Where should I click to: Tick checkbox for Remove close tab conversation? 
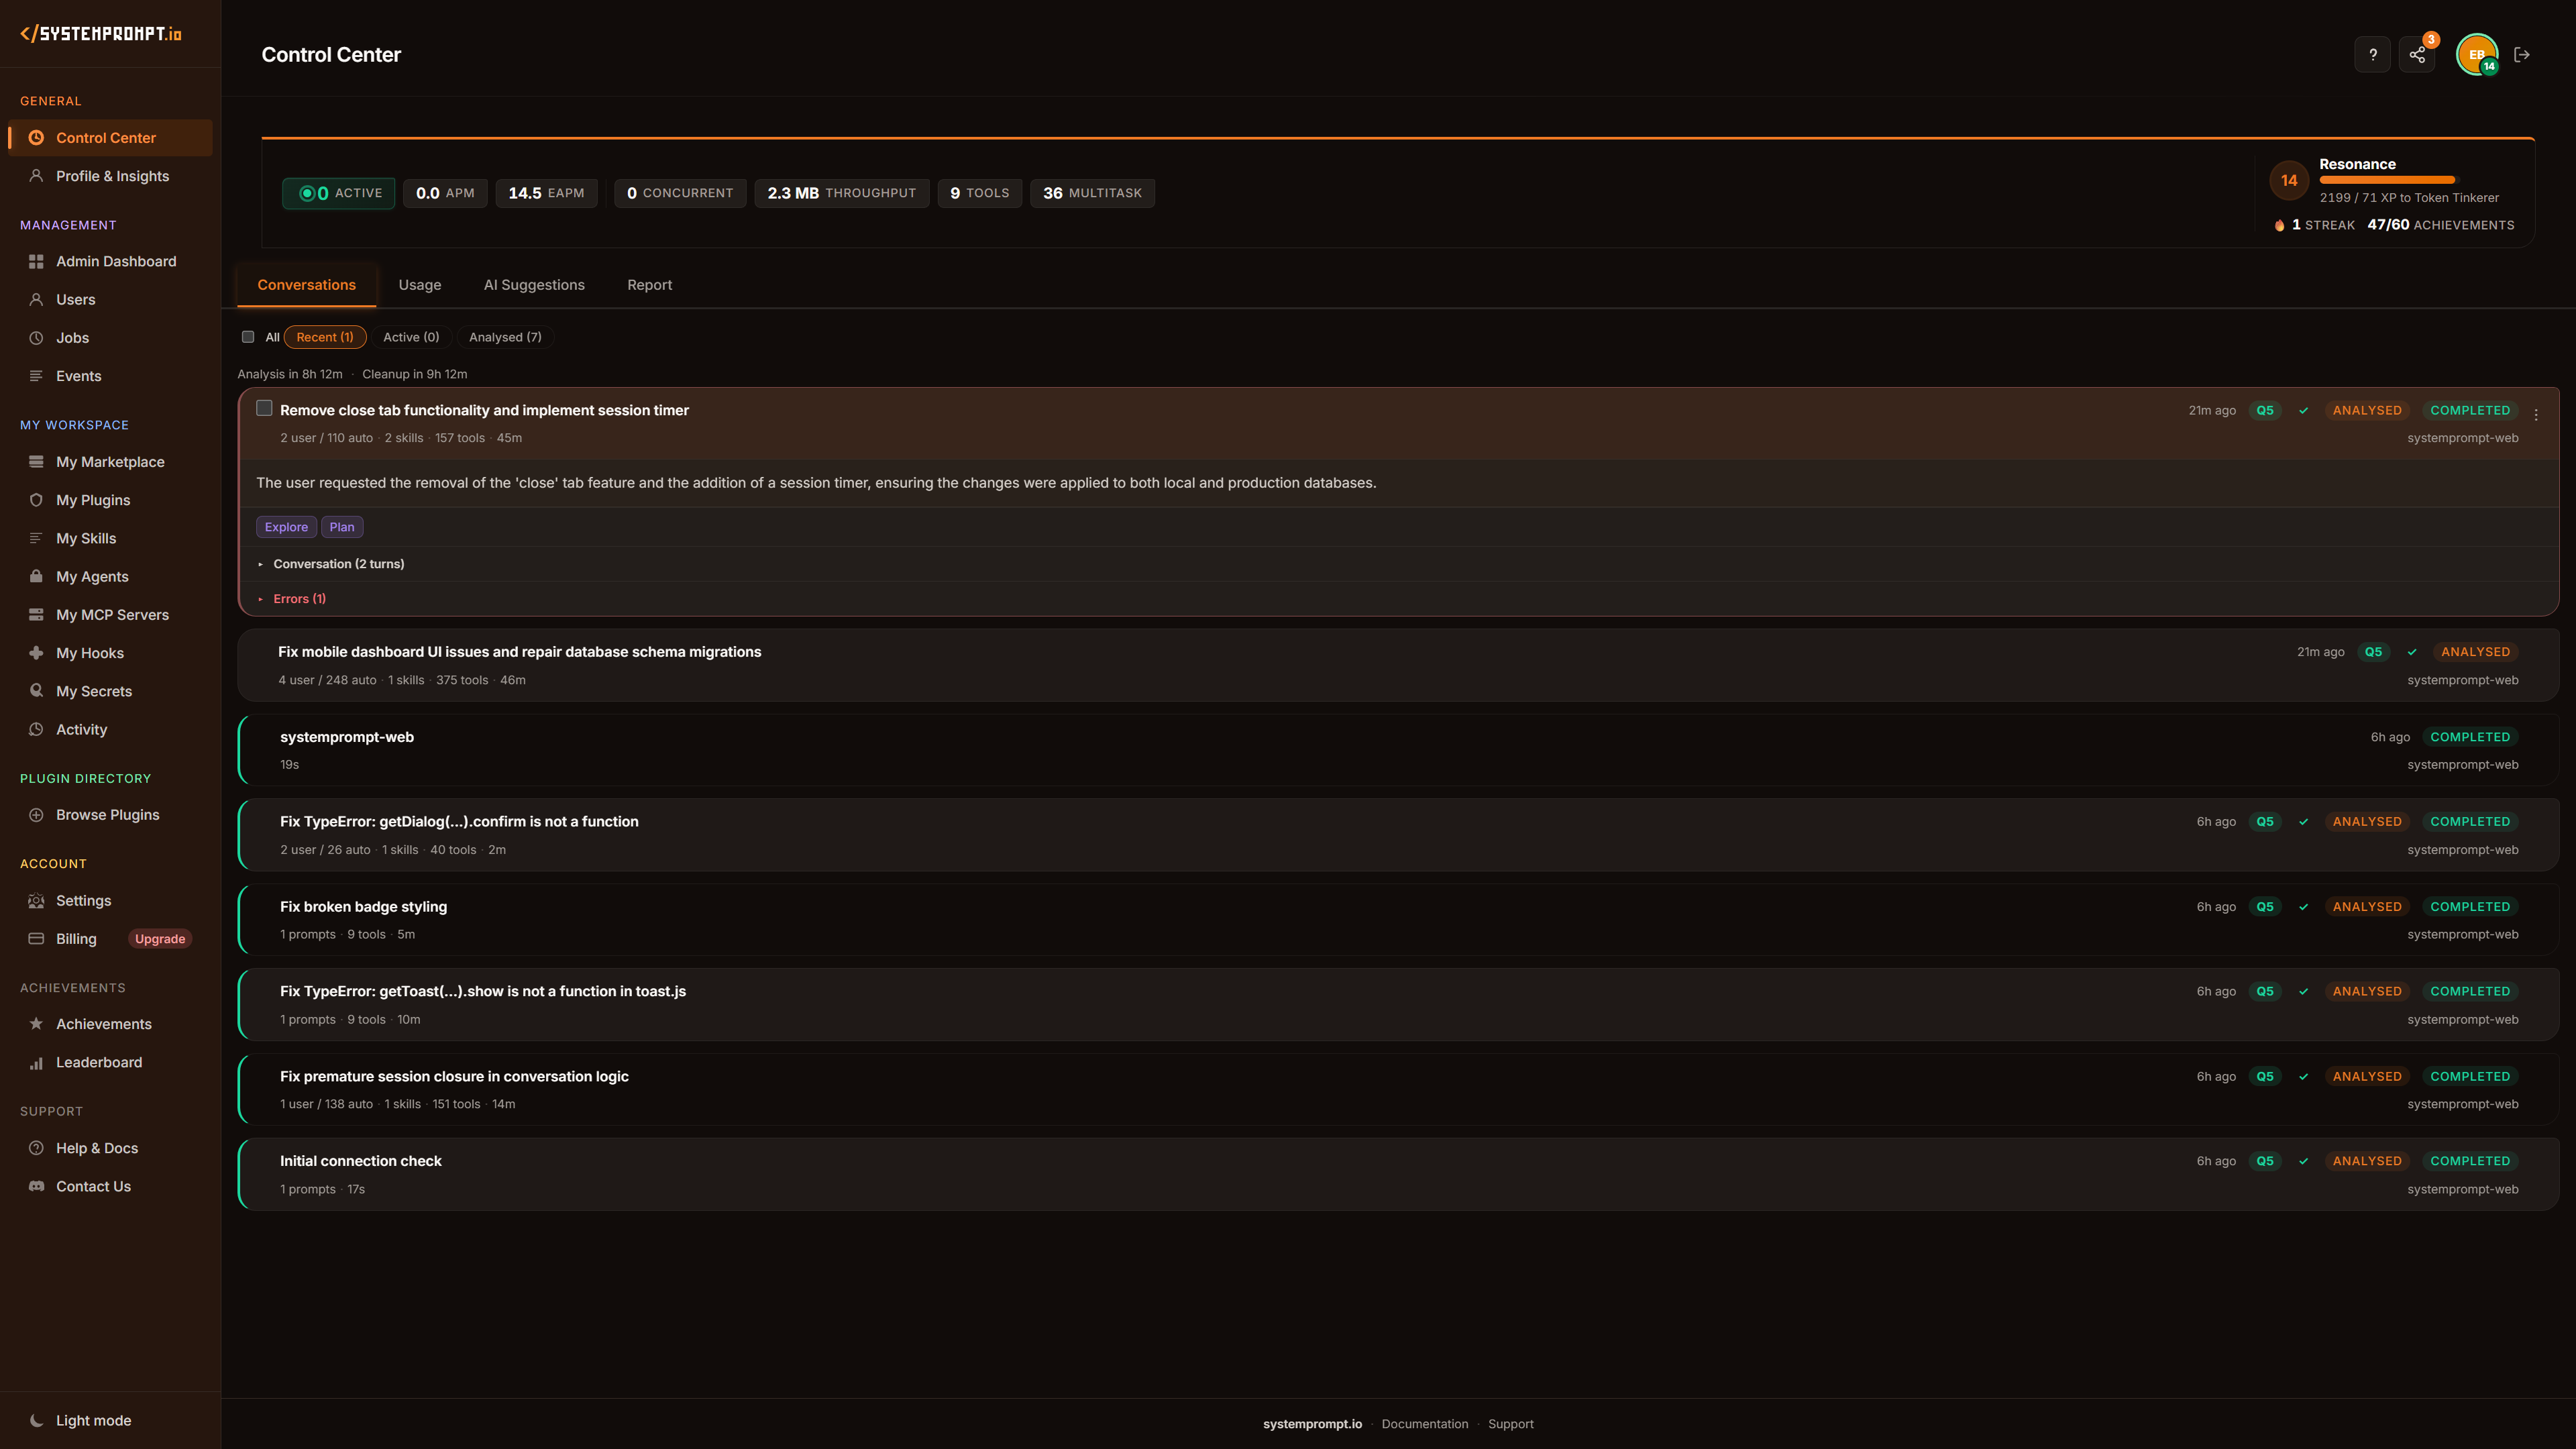point(264,408)
